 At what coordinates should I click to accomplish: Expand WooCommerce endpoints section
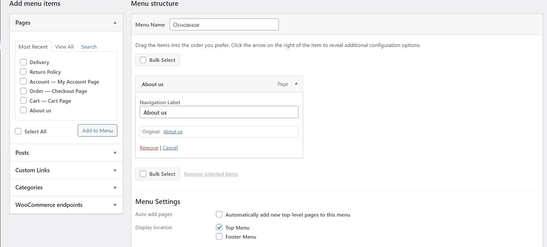[115, 205]
